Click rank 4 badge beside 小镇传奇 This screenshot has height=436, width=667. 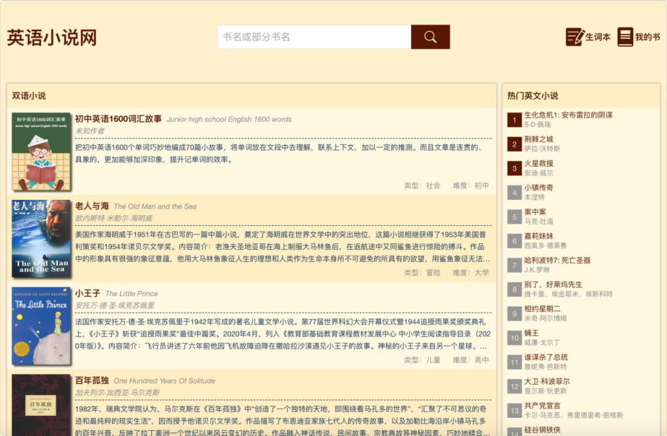coord(514,193)
